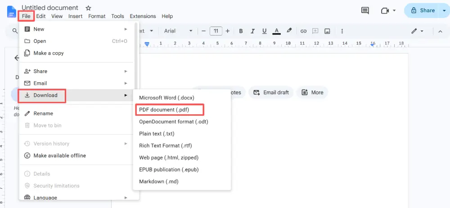Star the Untitled document
Viewport: 450px width, 208px height.
[x=88, y=8]
